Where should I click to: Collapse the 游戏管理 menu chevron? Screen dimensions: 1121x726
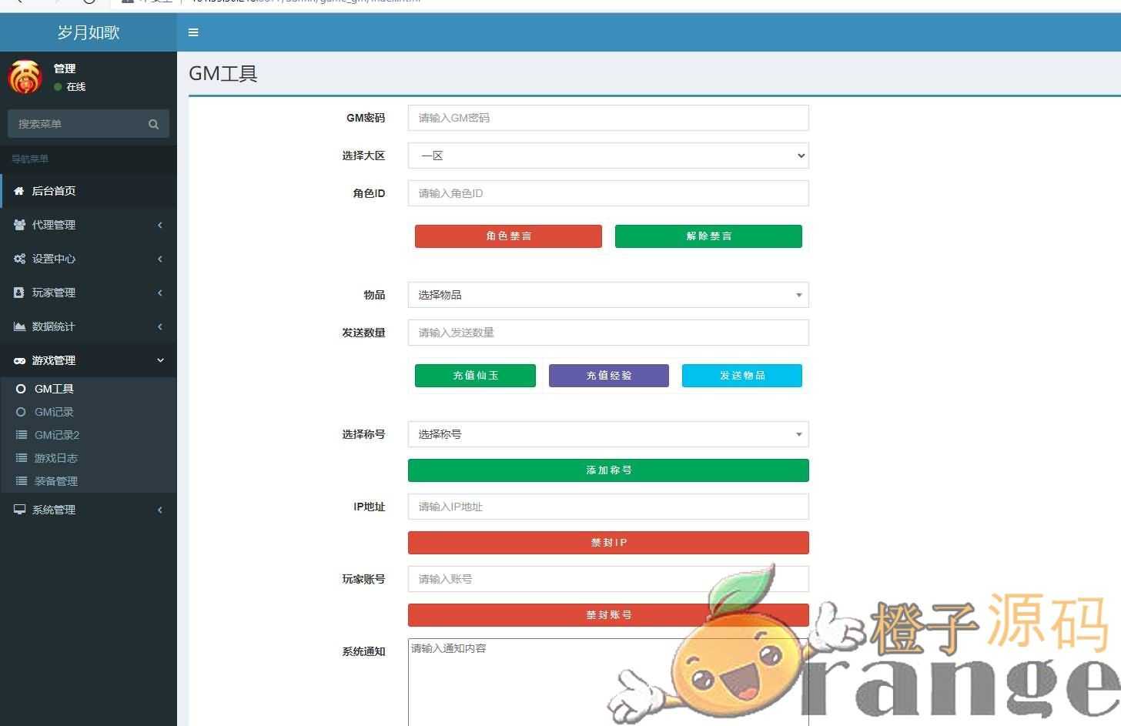[160, 360]
